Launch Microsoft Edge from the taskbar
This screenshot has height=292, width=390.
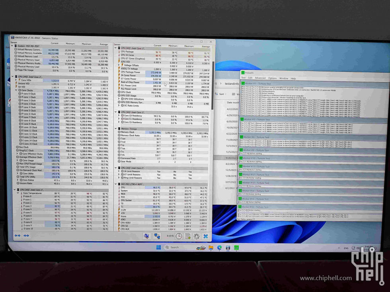(x=219, y=248)
